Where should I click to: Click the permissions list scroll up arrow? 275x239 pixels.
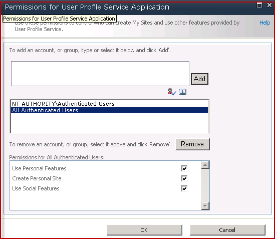[205, 165]
